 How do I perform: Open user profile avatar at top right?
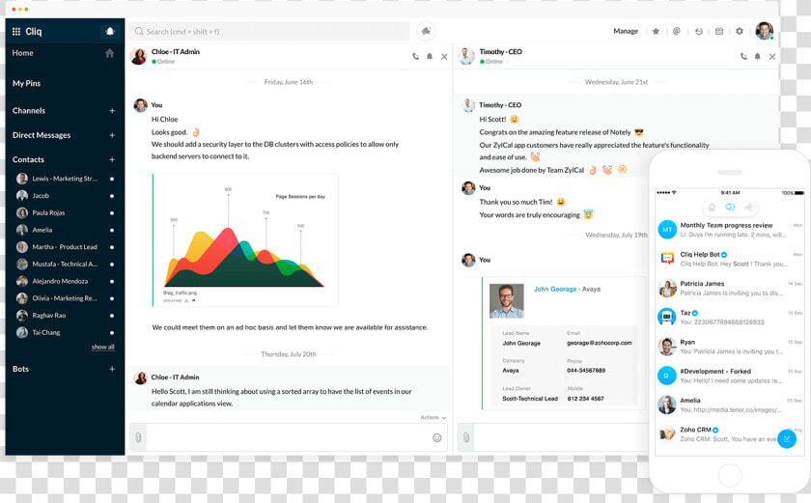[764, 31]
